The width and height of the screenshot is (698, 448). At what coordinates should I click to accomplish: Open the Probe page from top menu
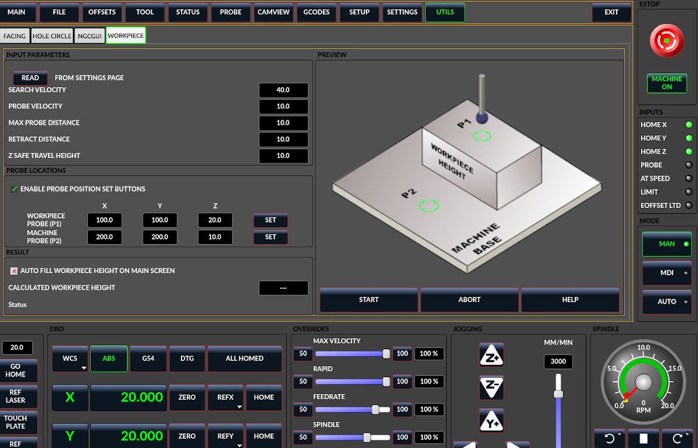[x=231, y=12]
